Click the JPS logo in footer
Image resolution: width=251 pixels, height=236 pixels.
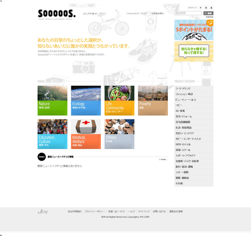click(x=42, y=211)
